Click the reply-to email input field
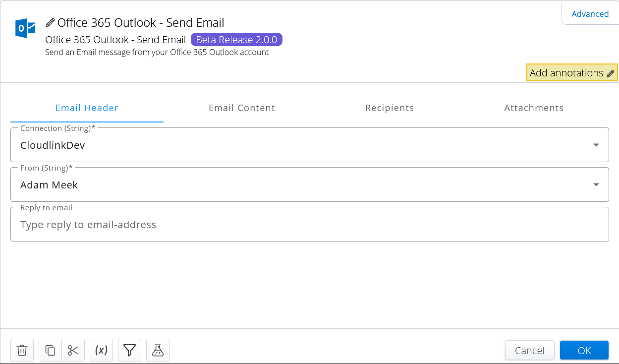The image size is (619, 364). tap(198, 224)
